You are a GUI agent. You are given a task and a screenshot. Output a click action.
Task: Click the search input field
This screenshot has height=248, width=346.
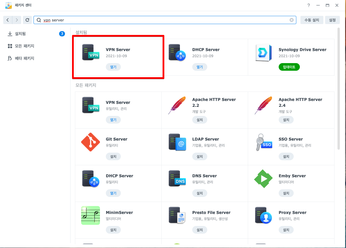click(x=165, y=20)
